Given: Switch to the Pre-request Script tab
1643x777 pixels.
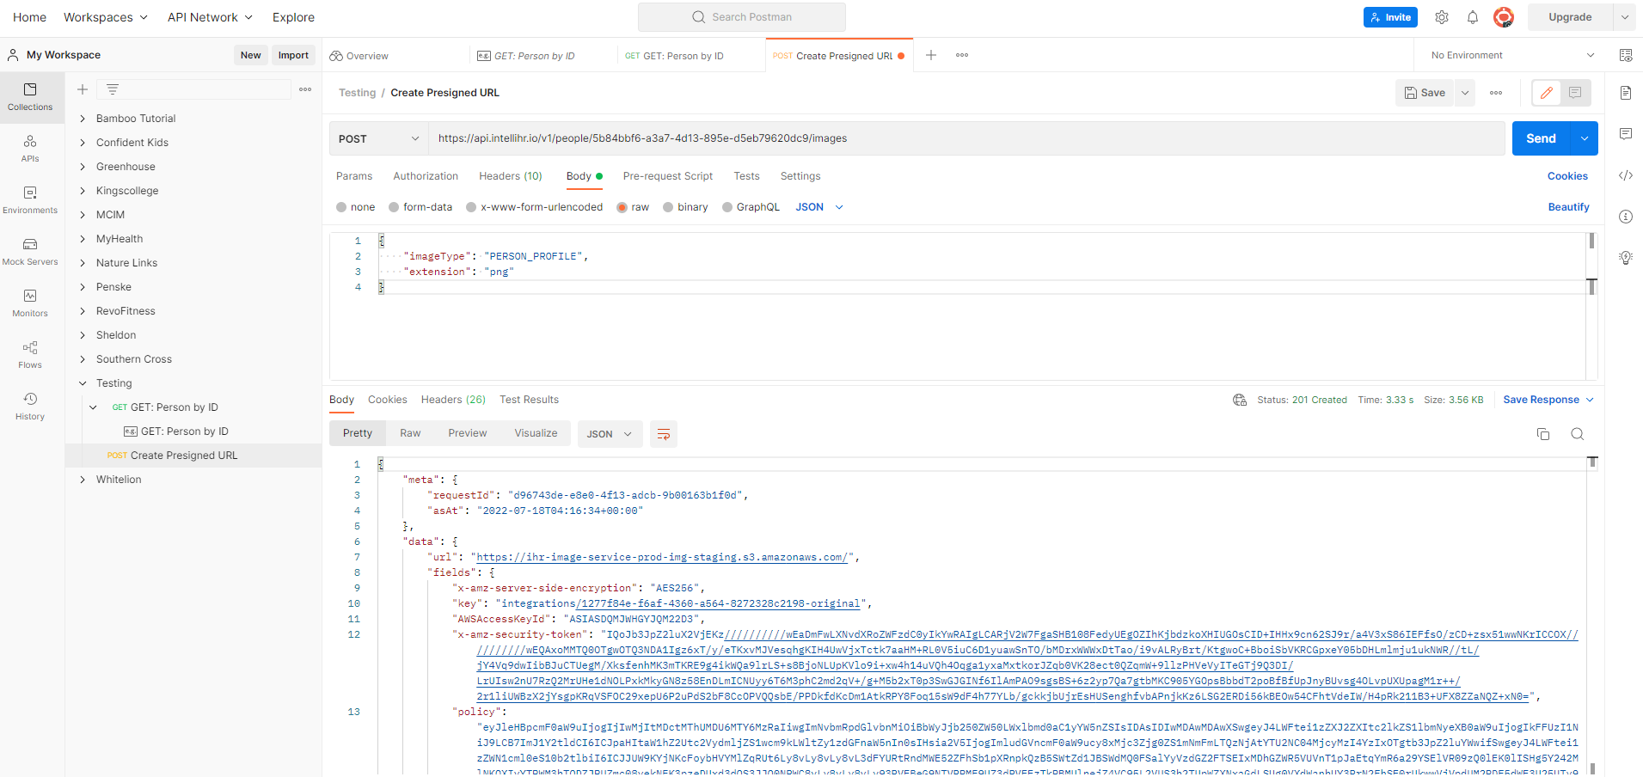Looking at the screenshot, I should [668, 176].
